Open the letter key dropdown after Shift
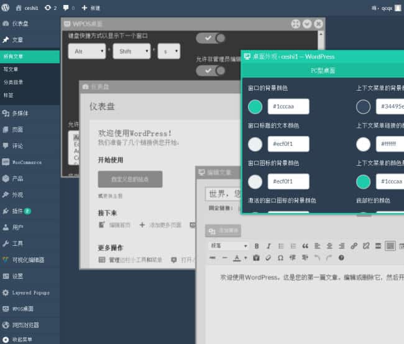 coord(169,52)
